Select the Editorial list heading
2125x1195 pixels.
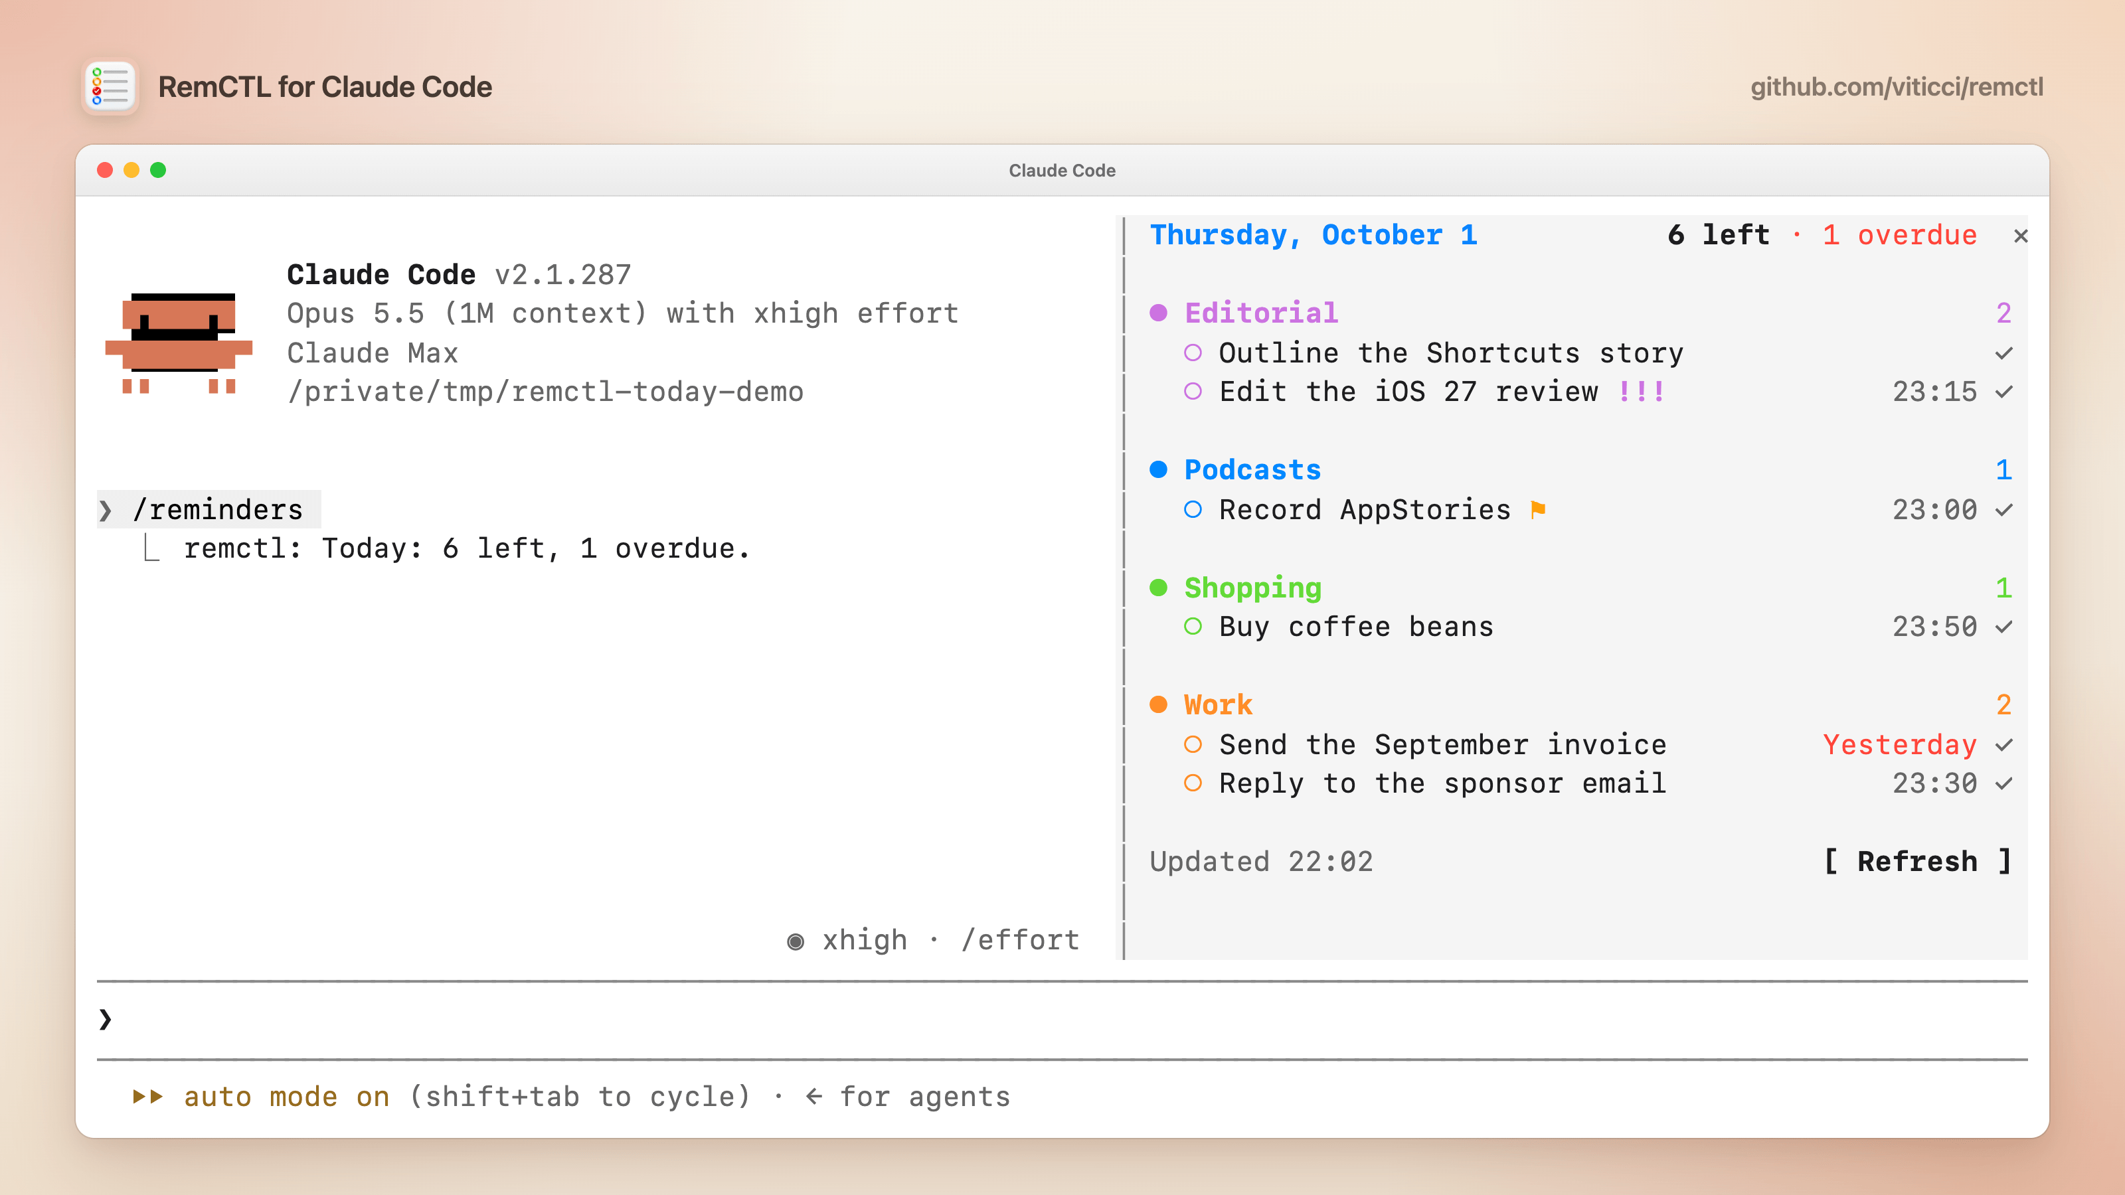[x=1261, y=313]
